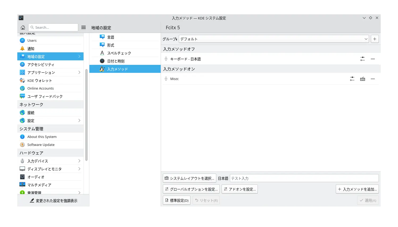The width and height of the screenshot is (398, 227).
Task: Click the clock icon beside 日付と時刻
Action: [102, 61]
